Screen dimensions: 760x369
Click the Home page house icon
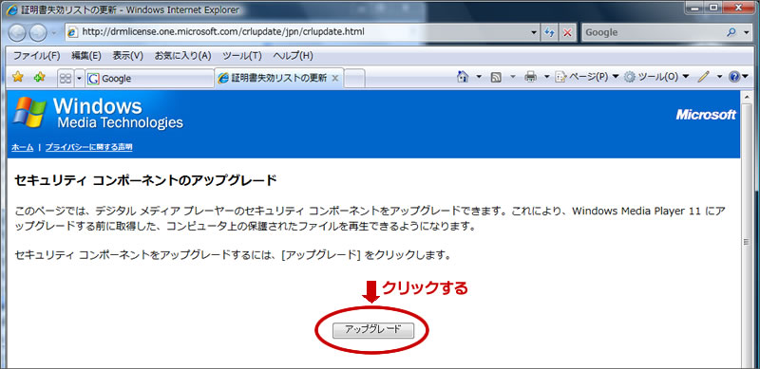pyautogui.click(x=463, y=77)
